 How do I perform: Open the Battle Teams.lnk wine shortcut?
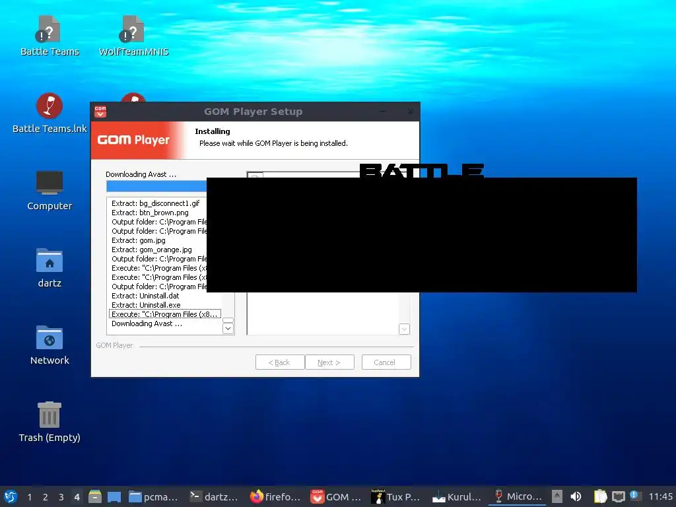(49, 113)
